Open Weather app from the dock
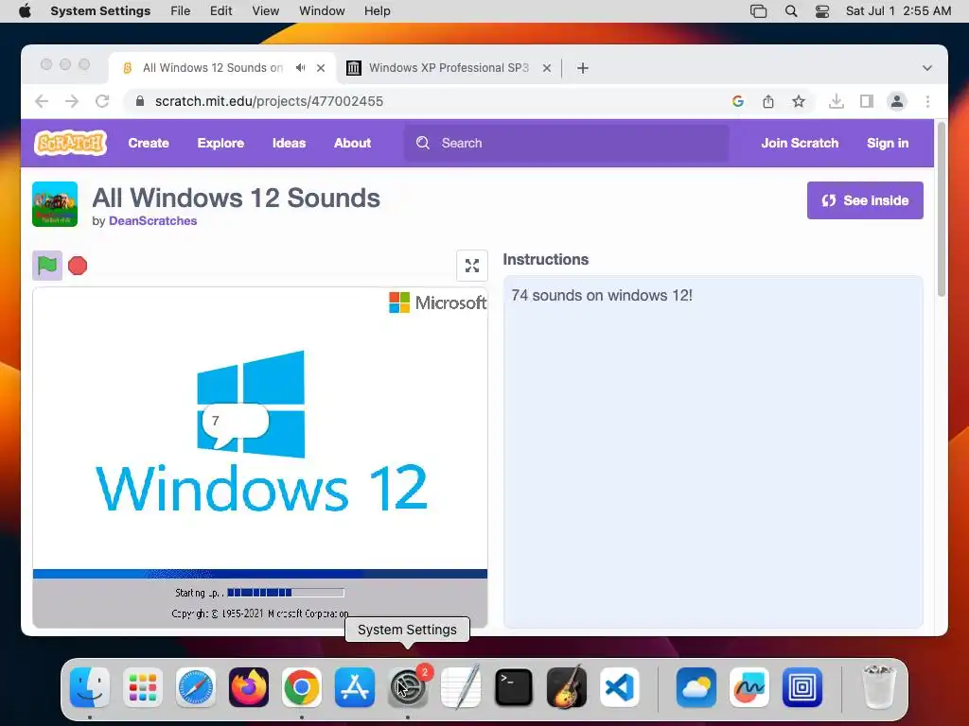This screenshot has width=969, height=726. (x=696, y=687)
